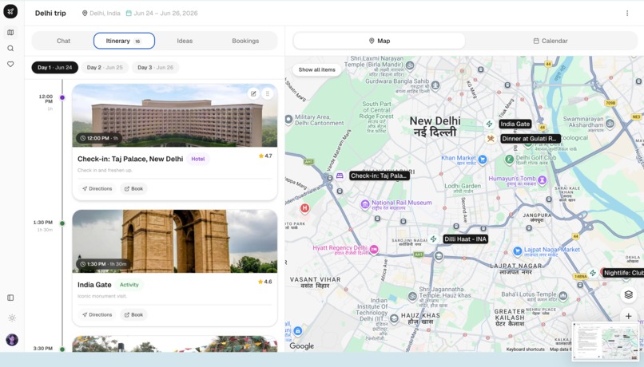Click Keyboard shortcuts on the map
644x367 pixels.
click(525, 349)
